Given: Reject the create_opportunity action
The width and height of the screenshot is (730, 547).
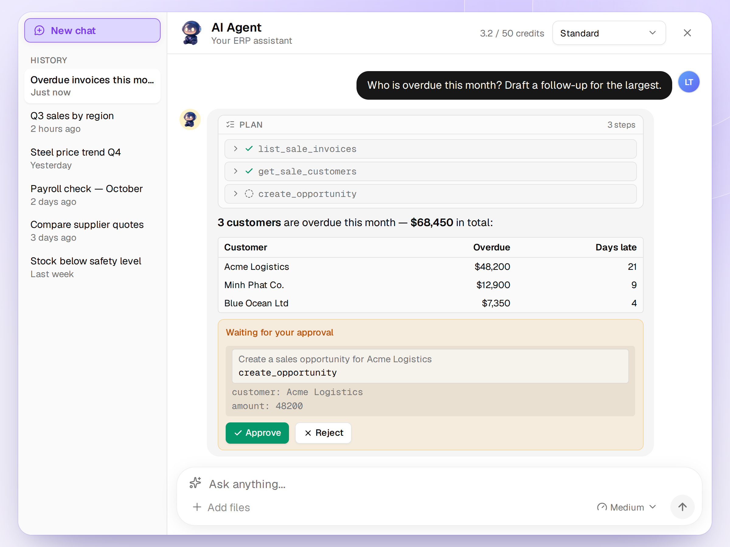Looking at the screenshot, I should [x=323, y=433].
